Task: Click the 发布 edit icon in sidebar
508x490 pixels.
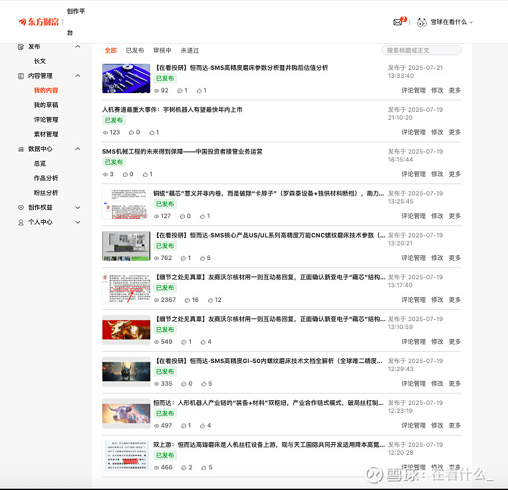Action: 21,47
